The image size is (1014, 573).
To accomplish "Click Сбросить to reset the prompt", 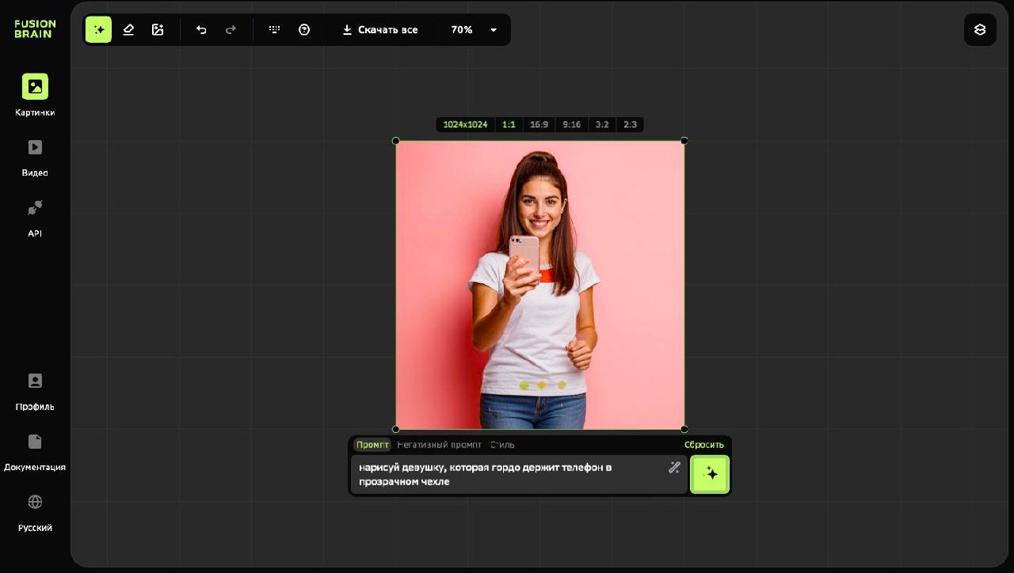I will pyautogui.click(x=703, y=445).
